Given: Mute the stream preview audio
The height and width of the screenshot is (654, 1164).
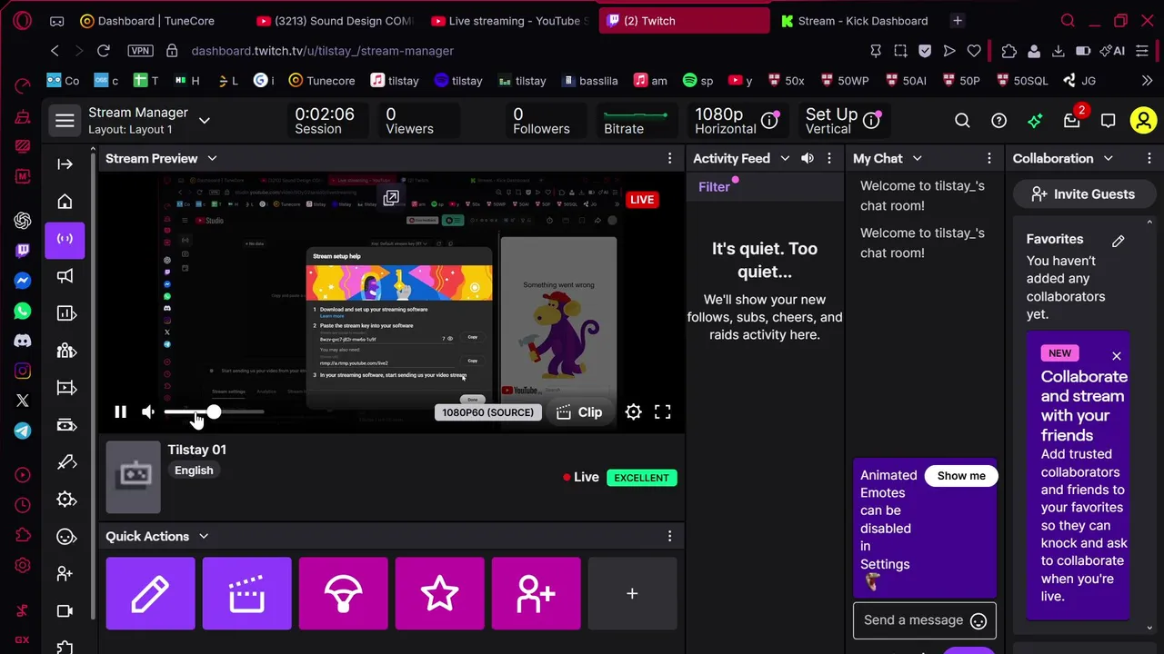Looking at the screenshot, I should click(x=148, y=412).
